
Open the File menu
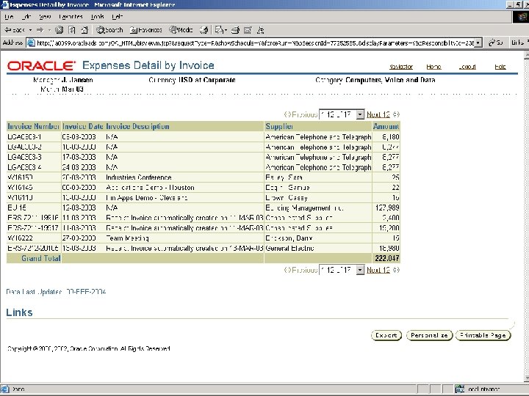[9, 16]
